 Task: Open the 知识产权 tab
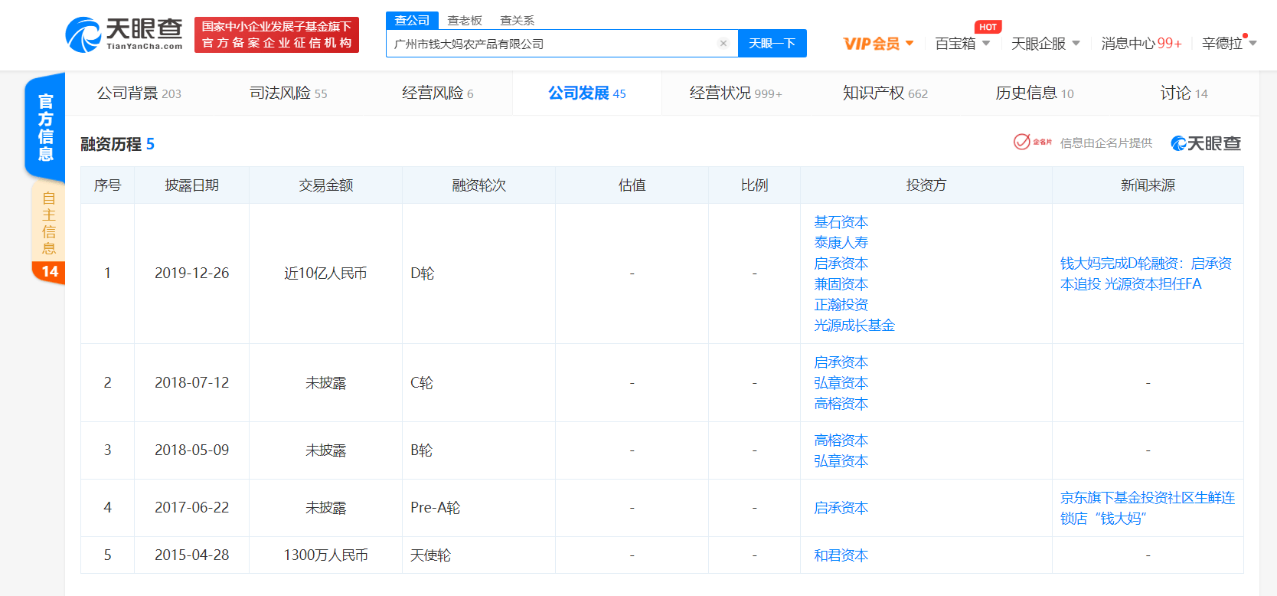coord(884,93)
